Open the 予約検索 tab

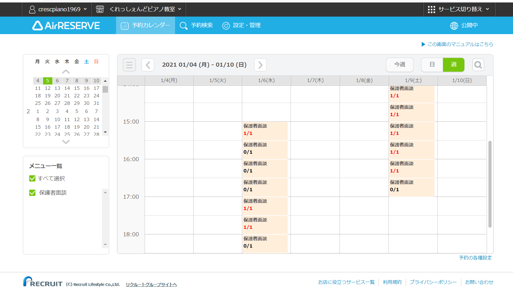[x=196, y=25]
